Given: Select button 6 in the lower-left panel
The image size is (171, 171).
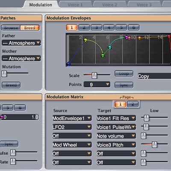Looking at the screenshot, I should (20, 108).
